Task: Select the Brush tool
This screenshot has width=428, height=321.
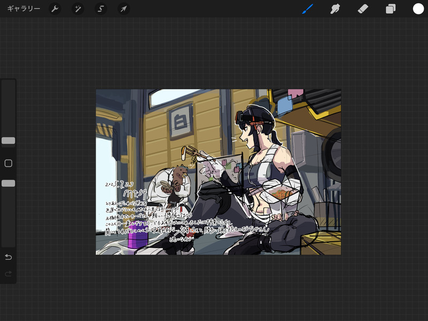Action: click(x=308, y=9)
